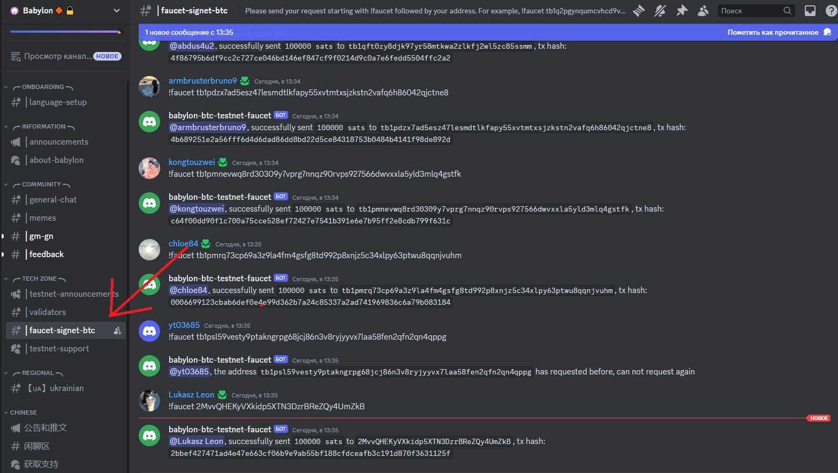Click the @kongtouzwei mention
This screenshot has height=473, width=838.
point(197,209)
